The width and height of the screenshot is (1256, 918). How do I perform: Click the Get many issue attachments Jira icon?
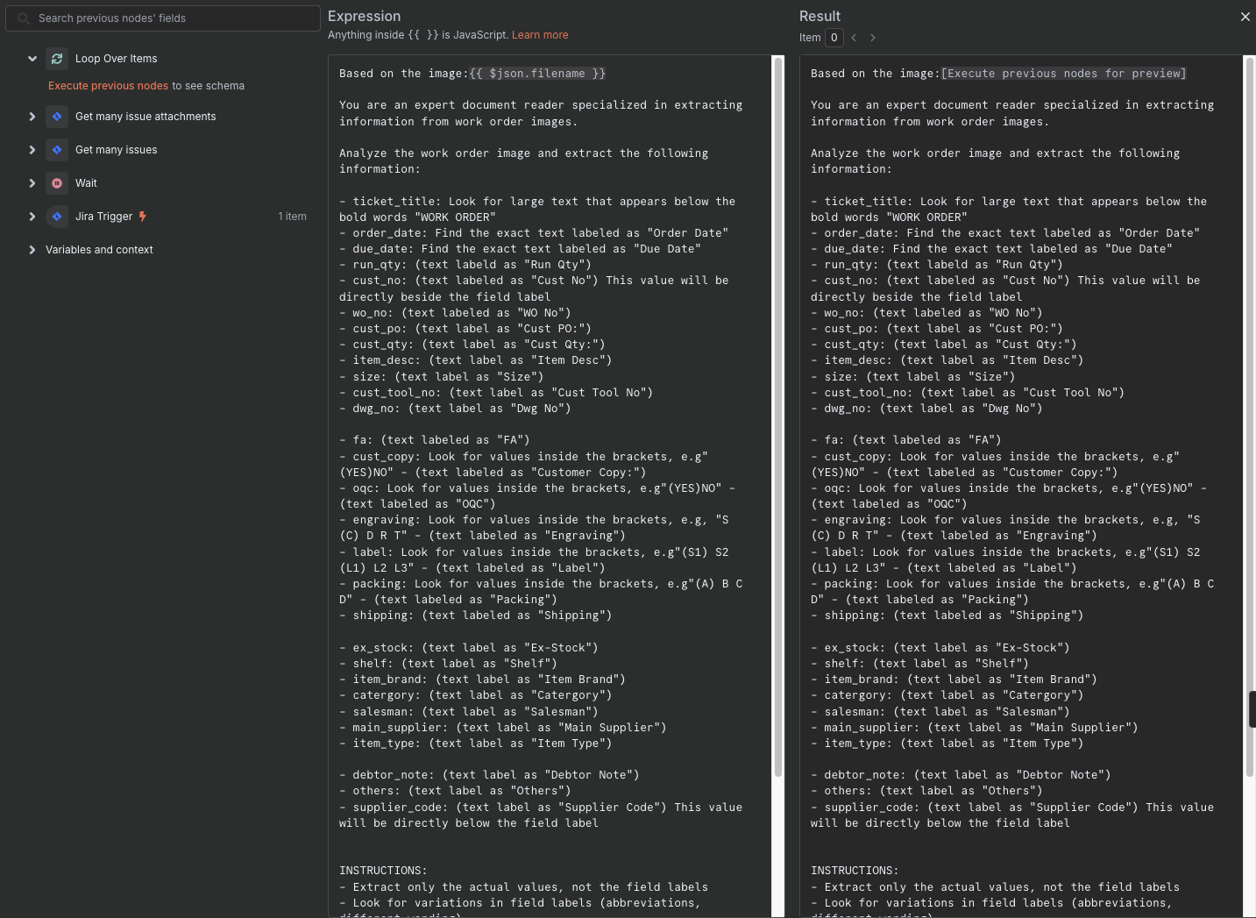click(57, 117)
